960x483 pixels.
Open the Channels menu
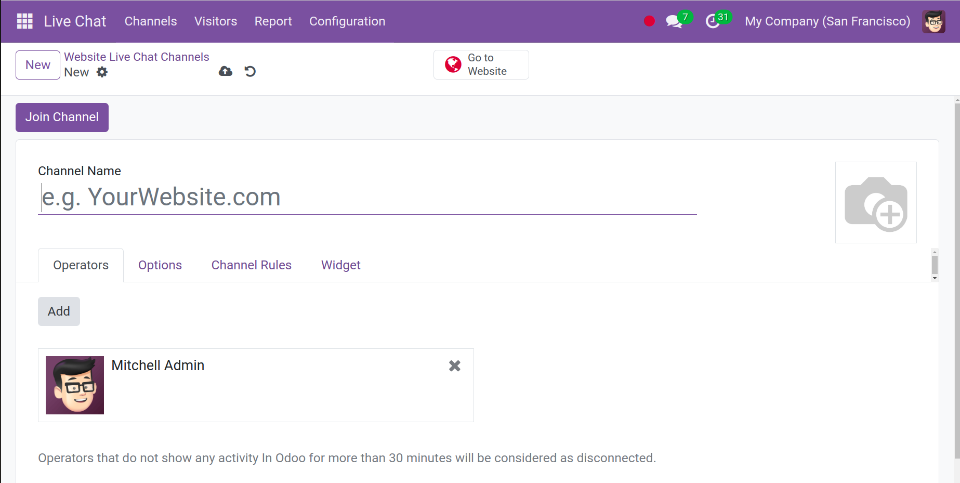pos(151,21)
